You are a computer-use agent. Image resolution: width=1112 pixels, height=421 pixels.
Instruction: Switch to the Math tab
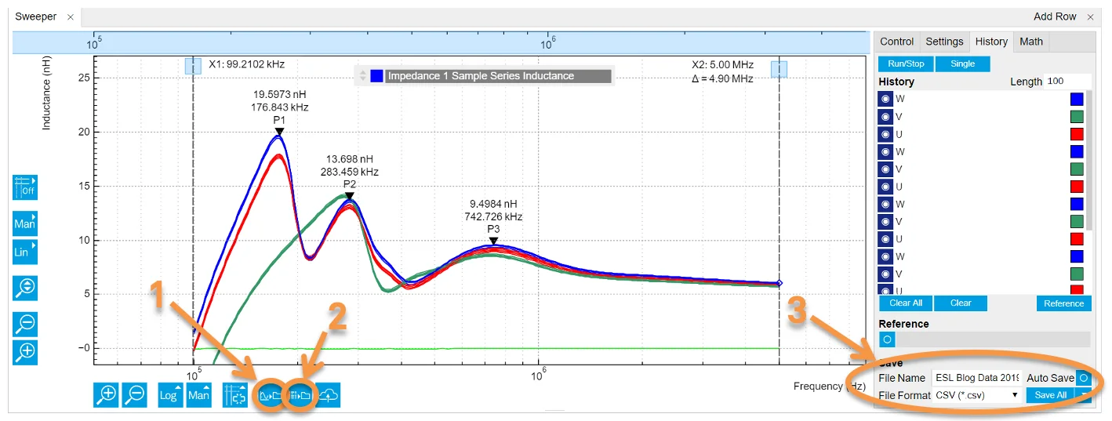[x=1031, y=42]
